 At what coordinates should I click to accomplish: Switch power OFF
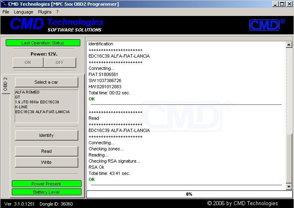60,63
